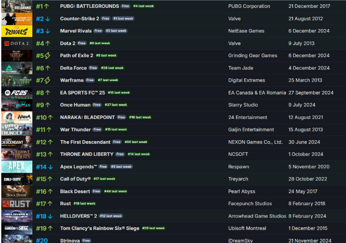Screen dimensions: 346x243
Task: Click the '#12 last week' badge
Action: coord(111,216)
